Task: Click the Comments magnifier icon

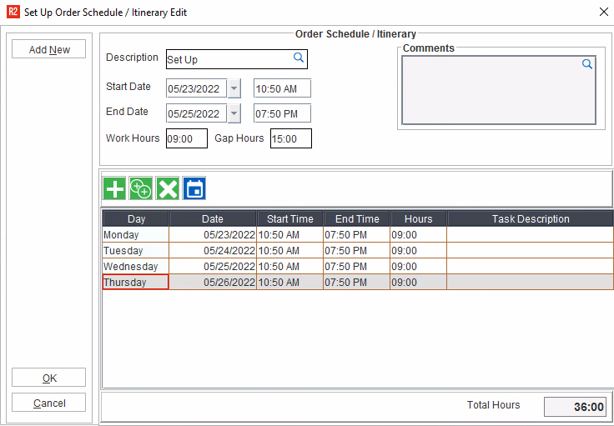Action: (586, 64)
